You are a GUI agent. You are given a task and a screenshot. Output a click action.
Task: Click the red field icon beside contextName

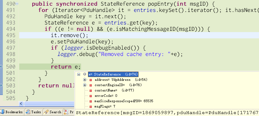pos(91,91)
